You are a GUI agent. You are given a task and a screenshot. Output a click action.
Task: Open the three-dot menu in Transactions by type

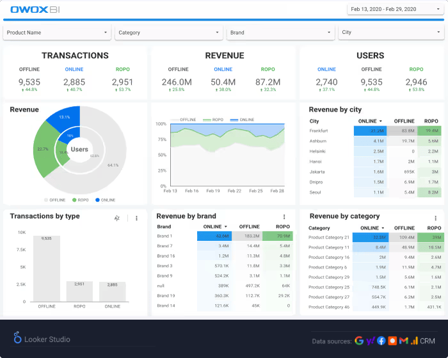pos(136,219)
